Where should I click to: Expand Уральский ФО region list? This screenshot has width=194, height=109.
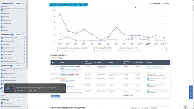coord(24,55)
